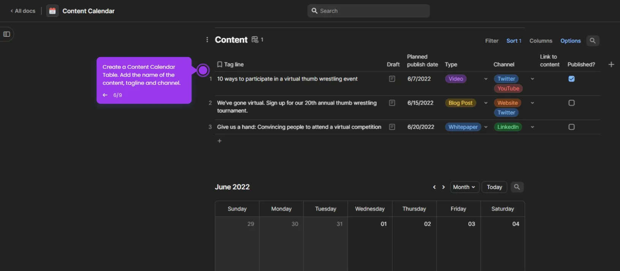Select Twitter tag in 10 ways row

pos(506,79)
